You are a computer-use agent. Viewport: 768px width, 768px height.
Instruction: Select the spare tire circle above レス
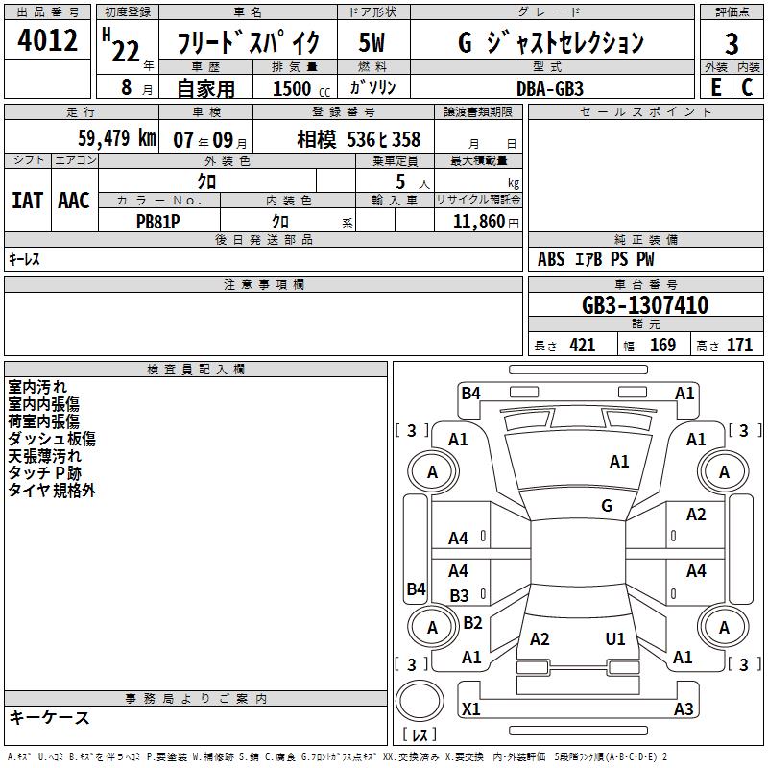(420, 703)
